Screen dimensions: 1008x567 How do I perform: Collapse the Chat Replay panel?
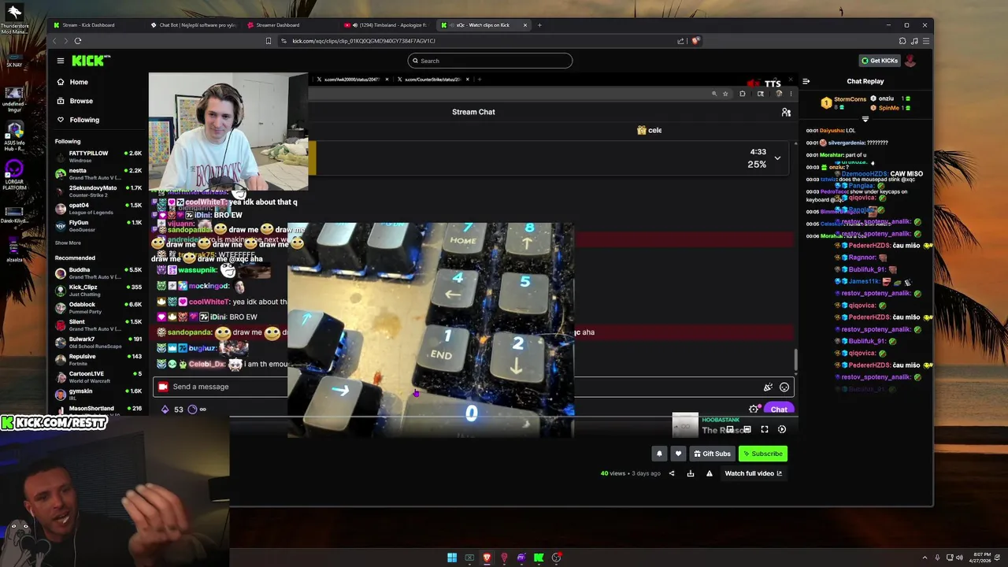806,81
